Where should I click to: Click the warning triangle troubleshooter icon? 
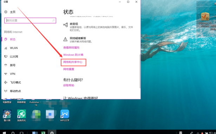point(65,39)
